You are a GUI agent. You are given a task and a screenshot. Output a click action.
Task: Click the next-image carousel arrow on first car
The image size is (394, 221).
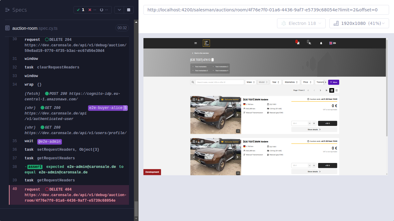[237, 115]
